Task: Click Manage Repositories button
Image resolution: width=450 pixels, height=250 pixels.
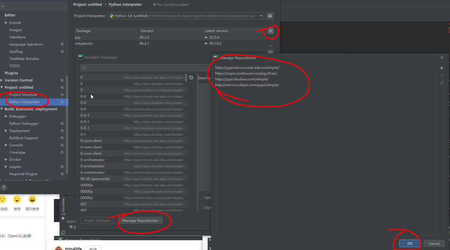Action: (140, 221)
